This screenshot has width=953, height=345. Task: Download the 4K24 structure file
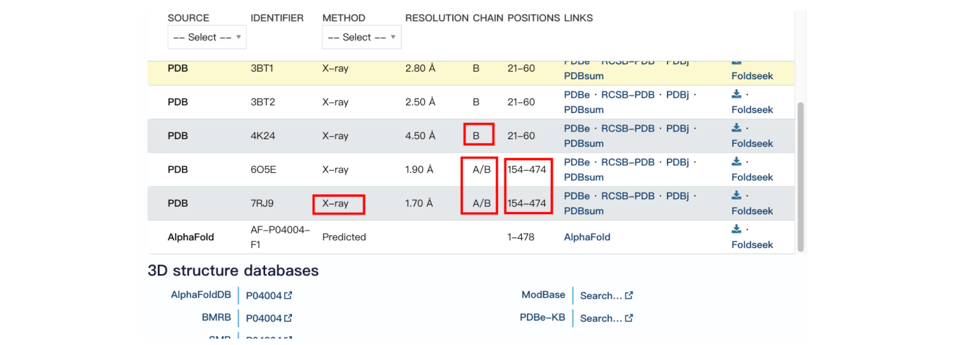[x=736, y=128]
